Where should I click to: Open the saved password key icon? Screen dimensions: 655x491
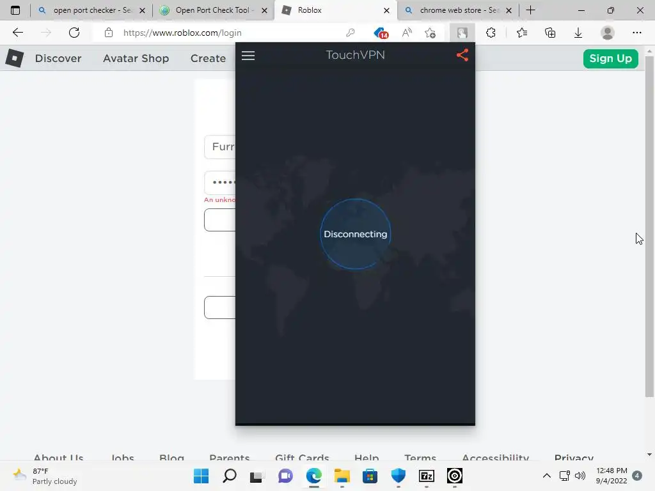(351, 33)
